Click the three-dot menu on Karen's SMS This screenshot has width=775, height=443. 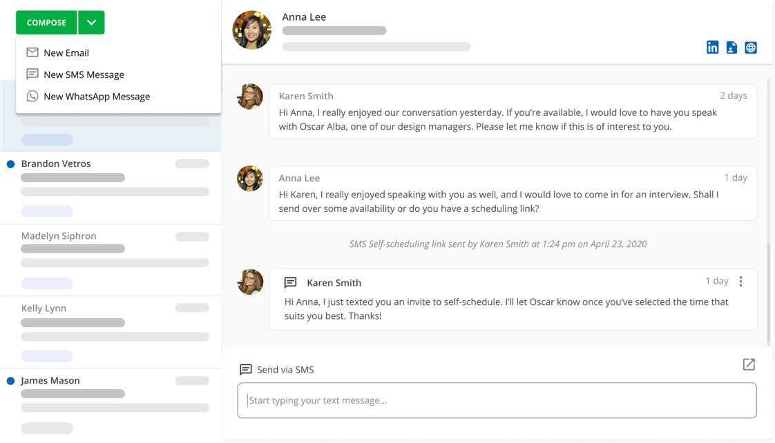tap(740, 282)
